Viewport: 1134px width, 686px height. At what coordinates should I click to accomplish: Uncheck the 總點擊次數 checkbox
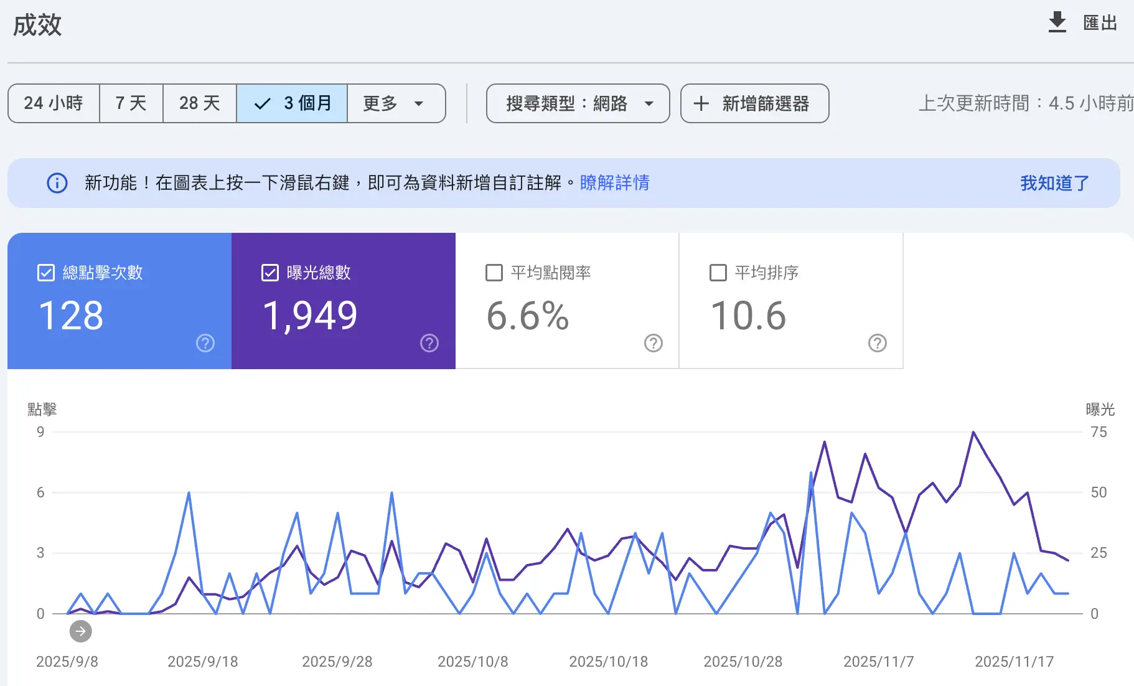(45, 272)
